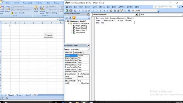Click Macro Security in Excel ribbon
This screenshot has width=183, height=103.
click(18, 13)
